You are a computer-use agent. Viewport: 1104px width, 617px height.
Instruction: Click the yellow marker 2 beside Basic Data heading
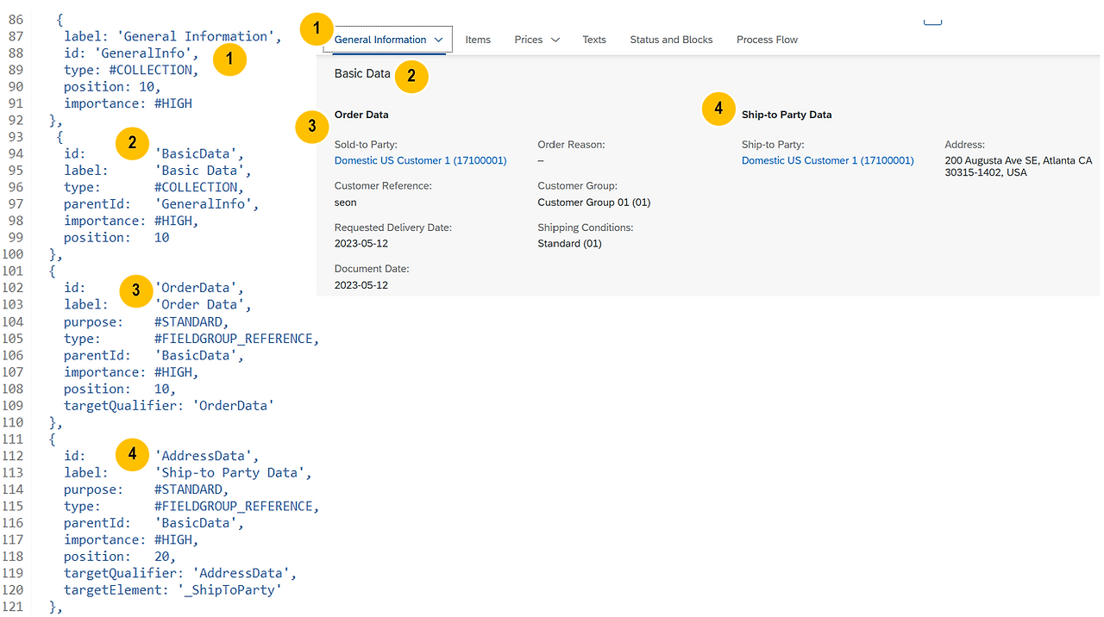411,77
